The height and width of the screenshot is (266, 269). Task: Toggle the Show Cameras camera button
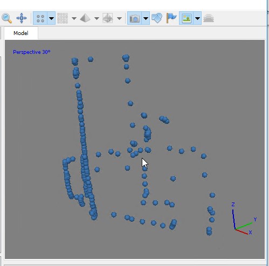pos(135,18)
